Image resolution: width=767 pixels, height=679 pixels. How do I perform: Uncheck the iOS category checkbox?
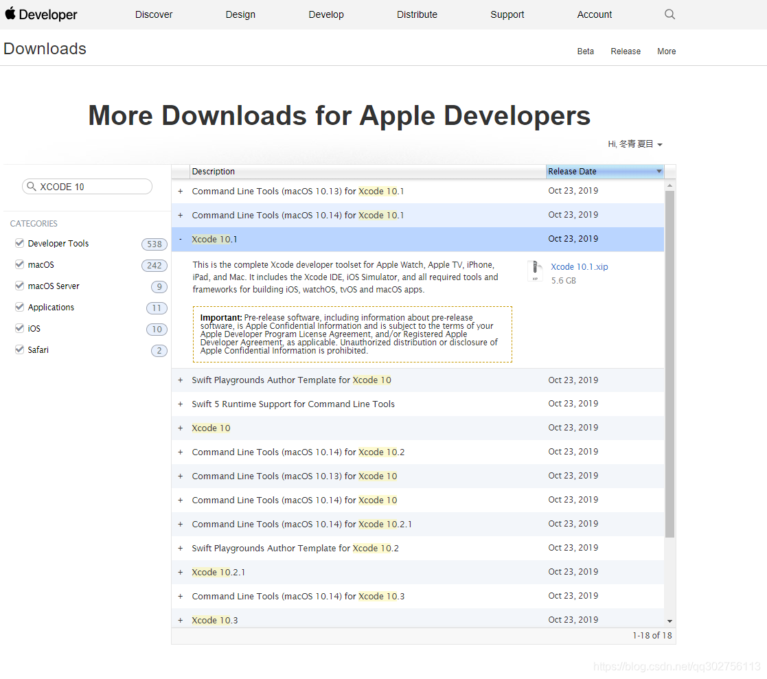click(19, 328)
